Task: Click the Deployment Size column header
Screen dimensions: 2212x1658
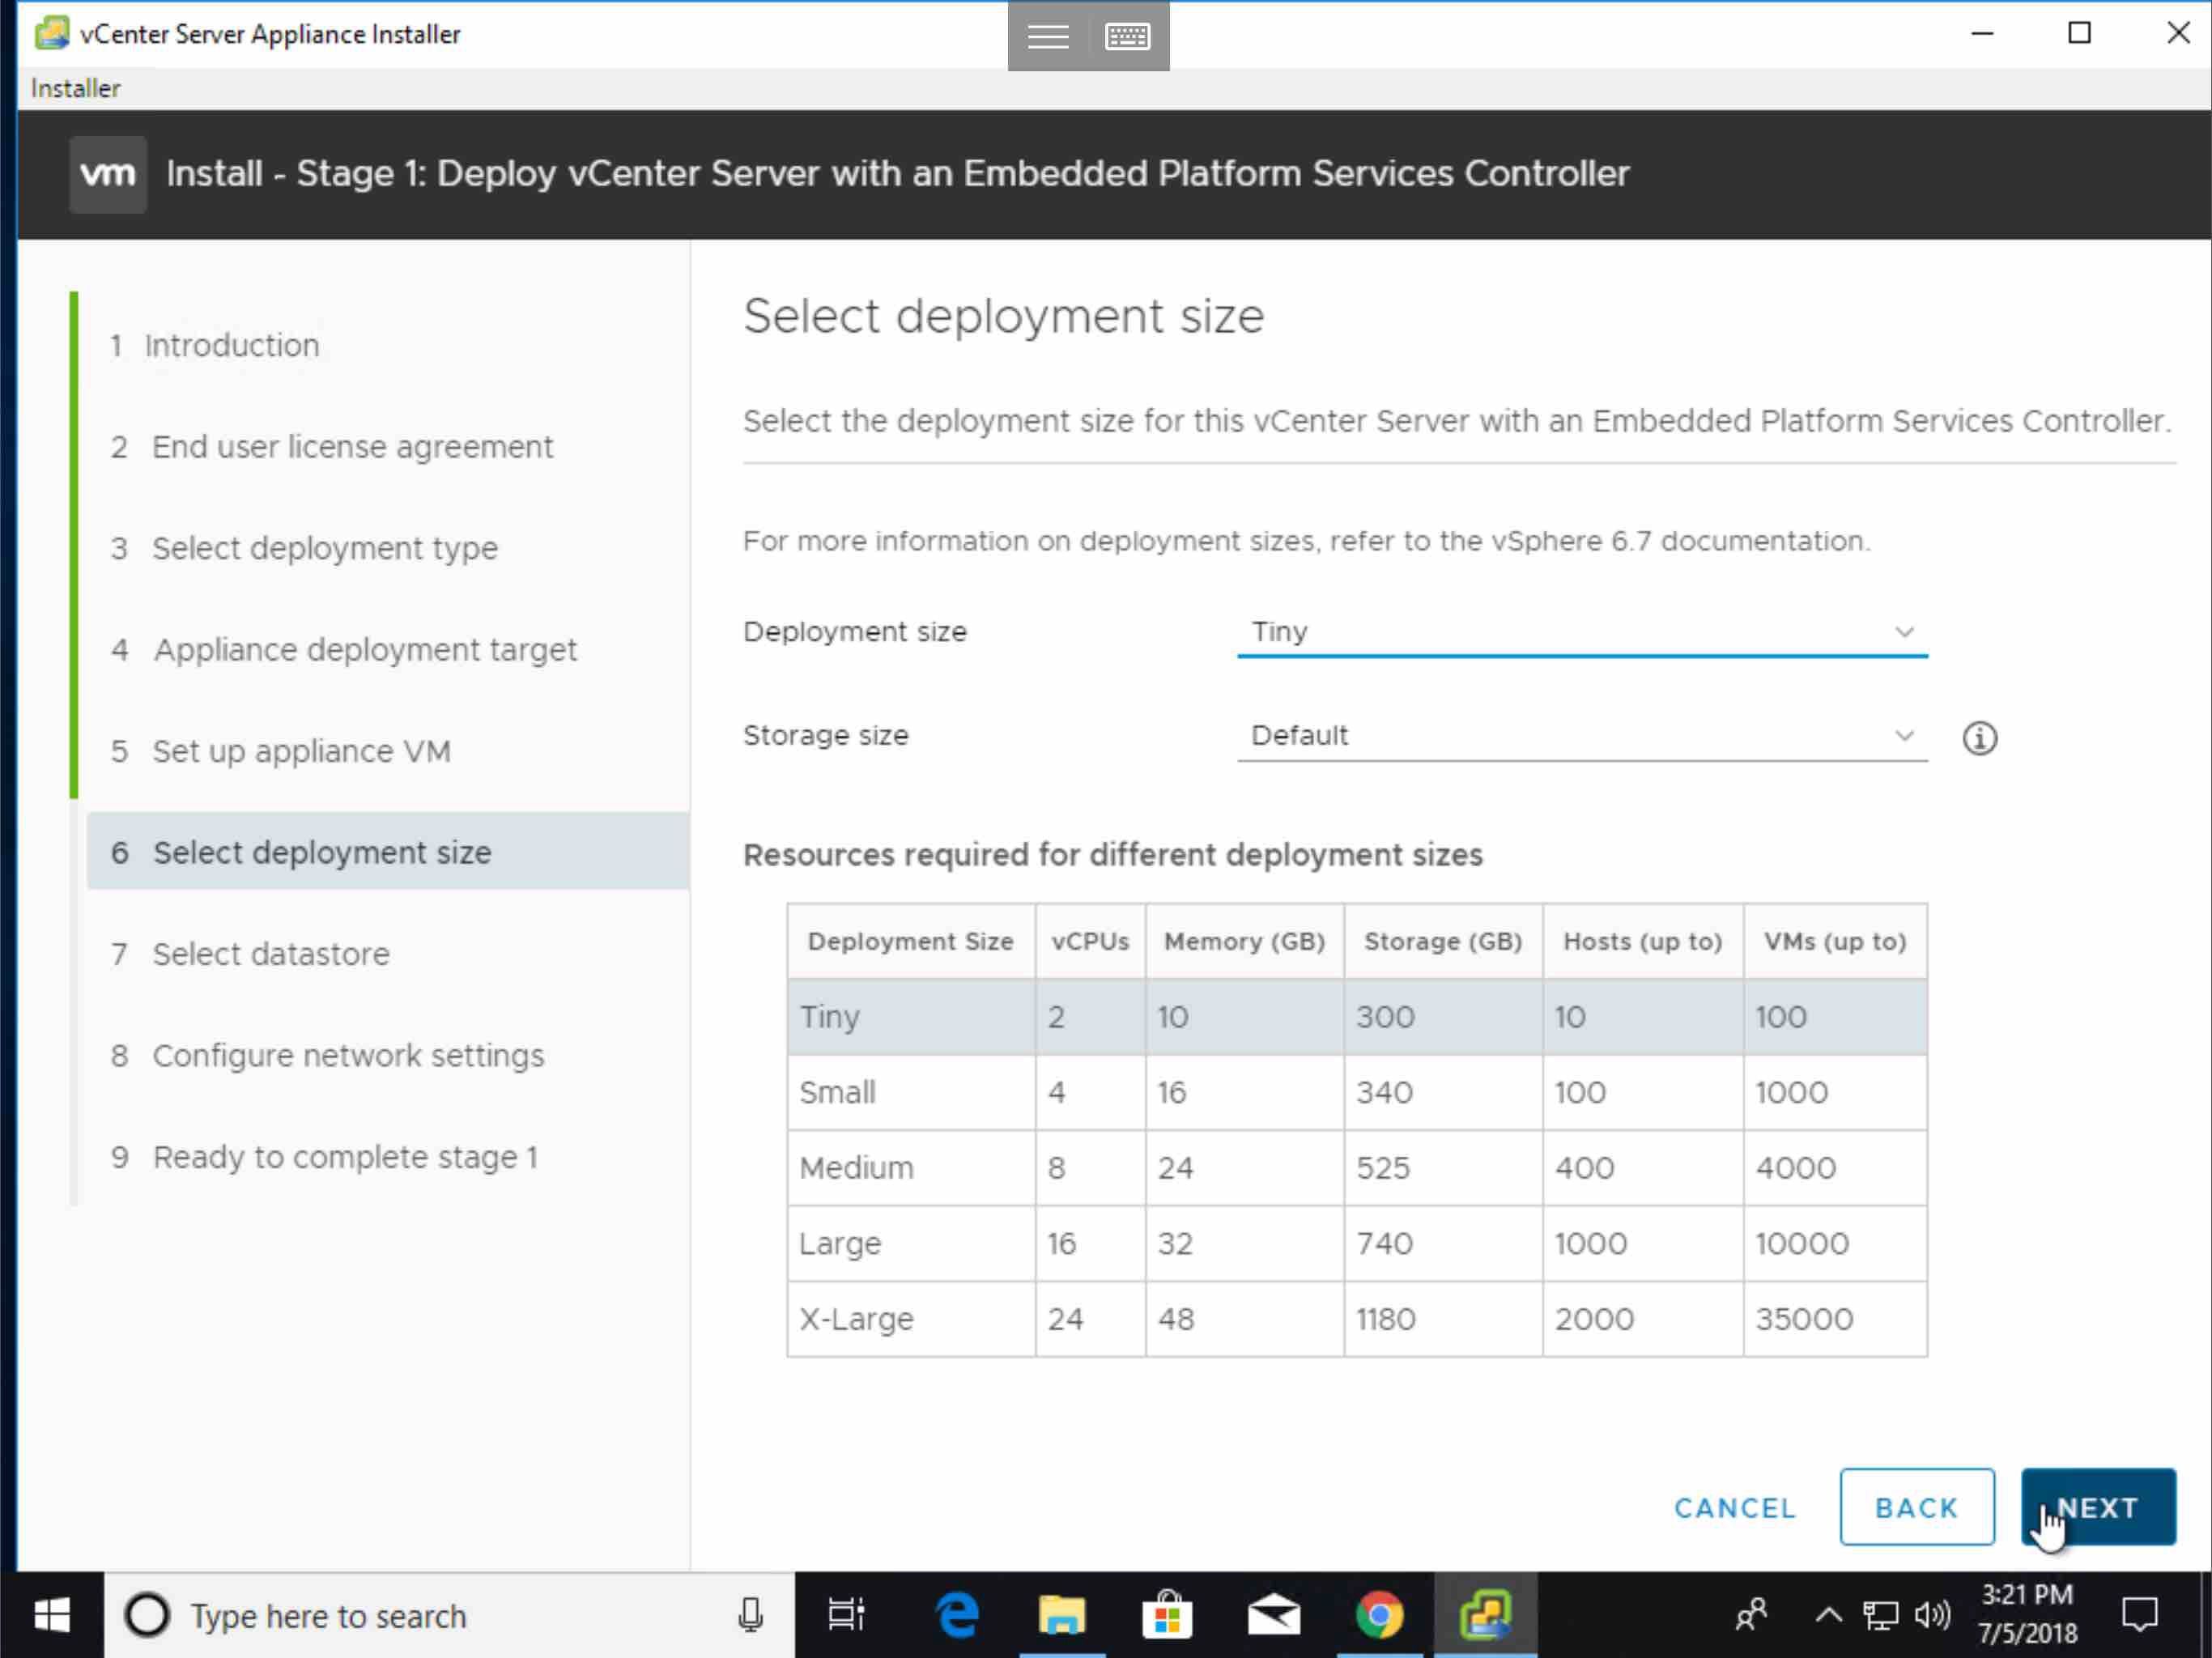Action: [x=910, y=941]
